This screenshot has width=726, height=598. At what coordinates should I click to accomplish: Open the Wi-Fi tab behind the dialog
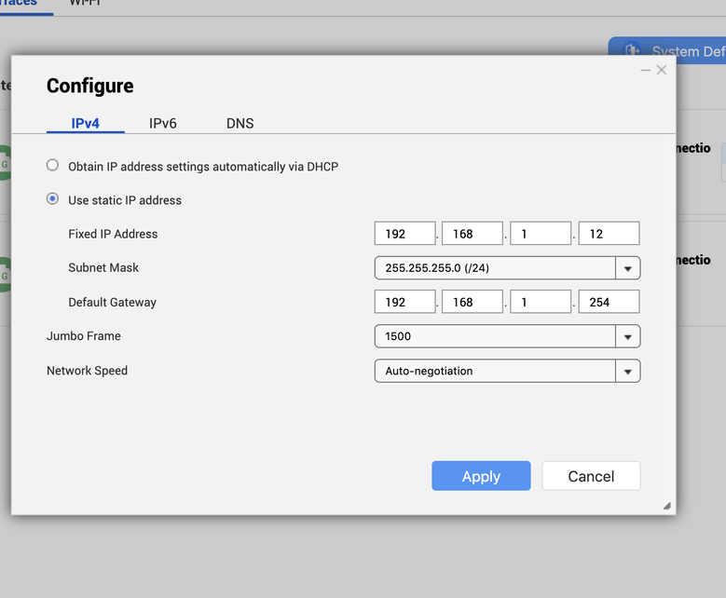[x=85, y=3]
